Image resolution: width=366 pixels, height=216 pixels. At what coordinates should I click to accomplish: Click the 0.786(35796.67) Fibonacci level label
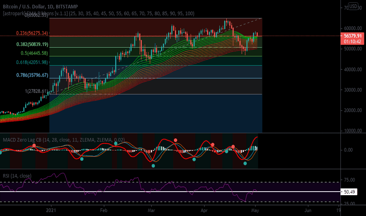click(x=32, y=75)
